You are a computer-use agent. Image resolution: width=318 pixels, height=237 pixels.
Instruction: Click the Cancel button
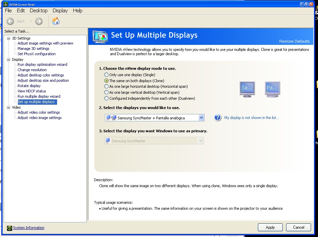298,227
